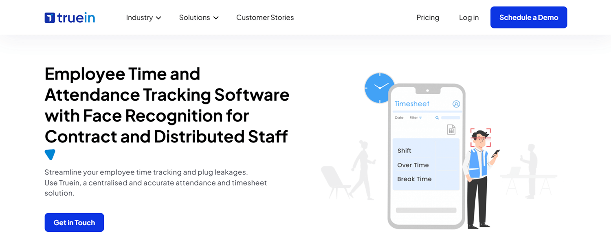Click the Schedule a Demo button

pos(529,17)
